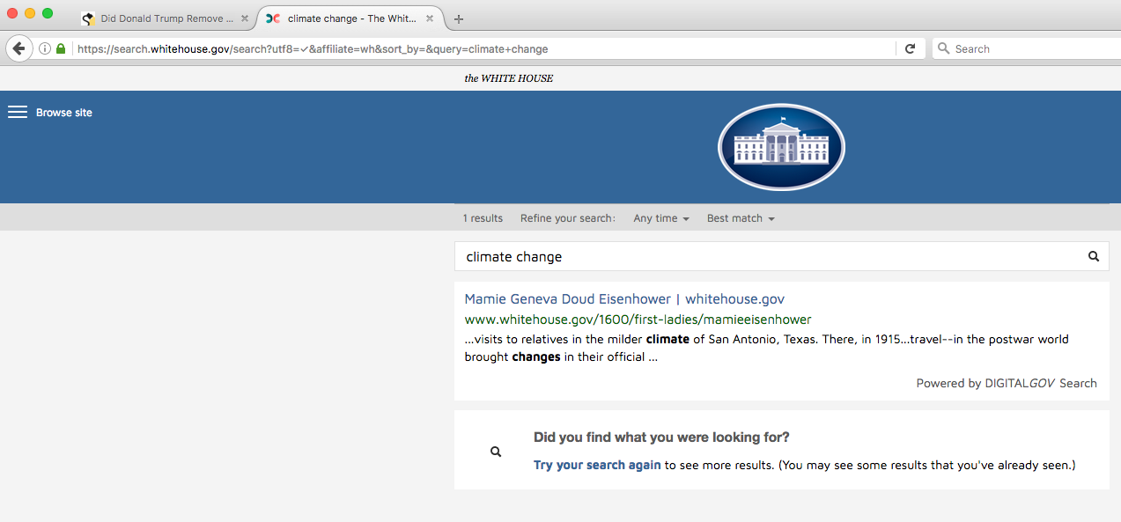This screenshot has height=522, width=1121.
Task: Click the magnifier icon in the browser Search field
Action: click(944, 49)
